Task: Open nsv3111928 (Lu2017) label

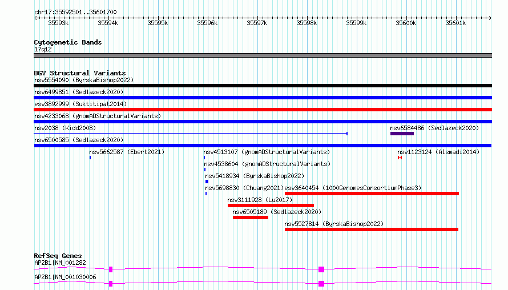Action: click(x=260, y=200)
